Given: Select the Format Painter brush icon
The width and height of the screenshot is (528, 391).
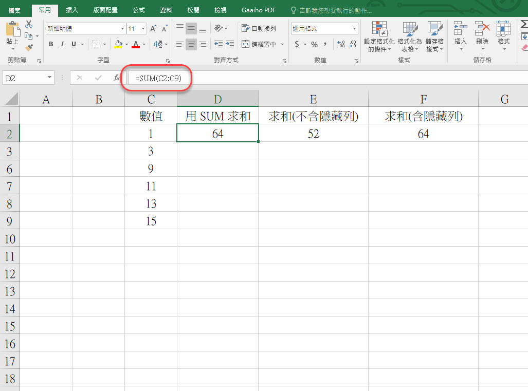Looking at the screenshot, I should tap(29, 47).
